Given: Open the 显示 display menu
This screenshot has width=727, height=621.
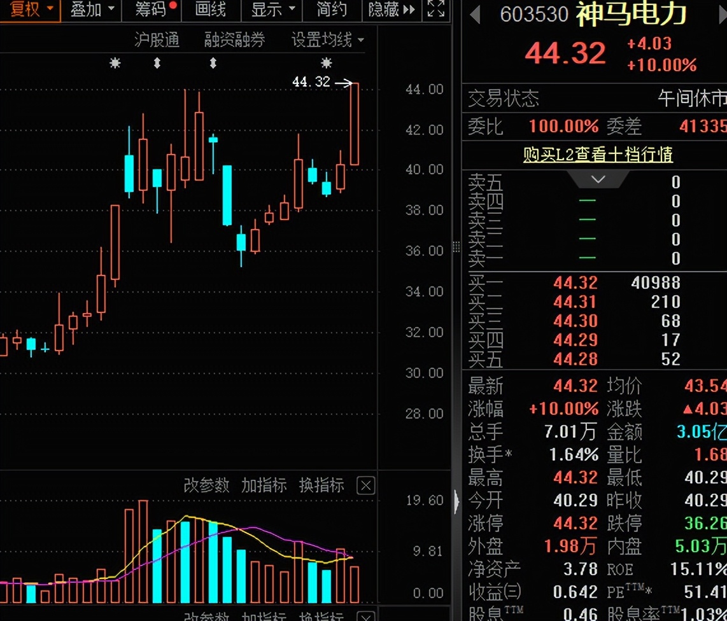Looking at the screenshot, I should (274, 10).
